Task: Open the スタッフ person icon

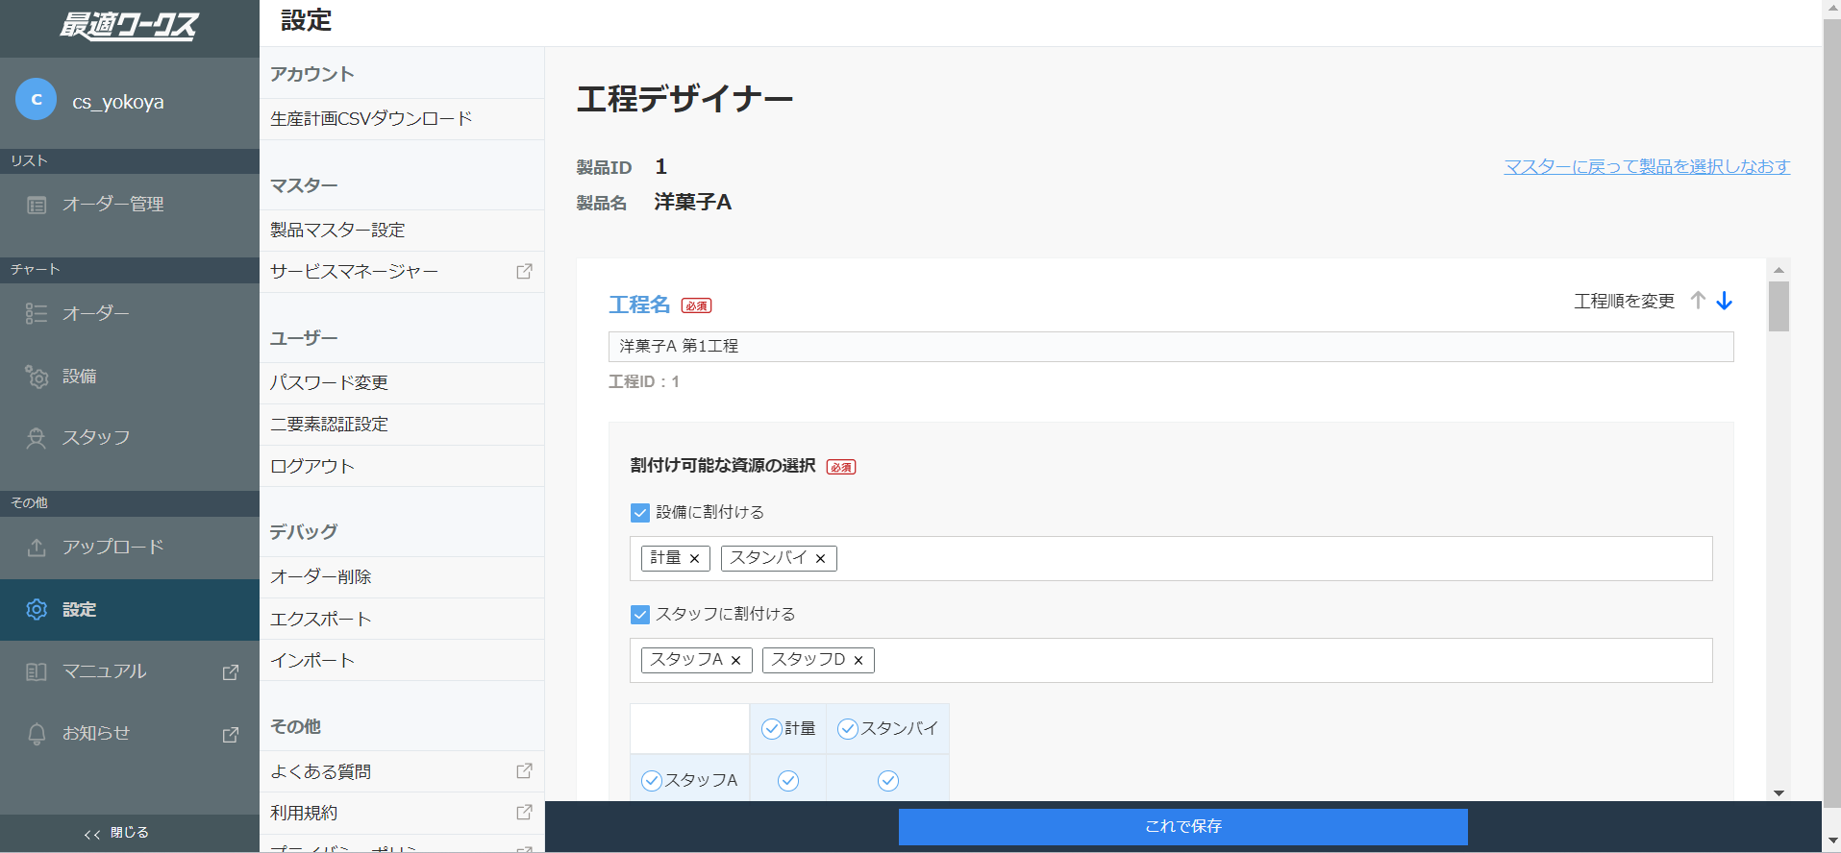Action: (x=37, y=438)
